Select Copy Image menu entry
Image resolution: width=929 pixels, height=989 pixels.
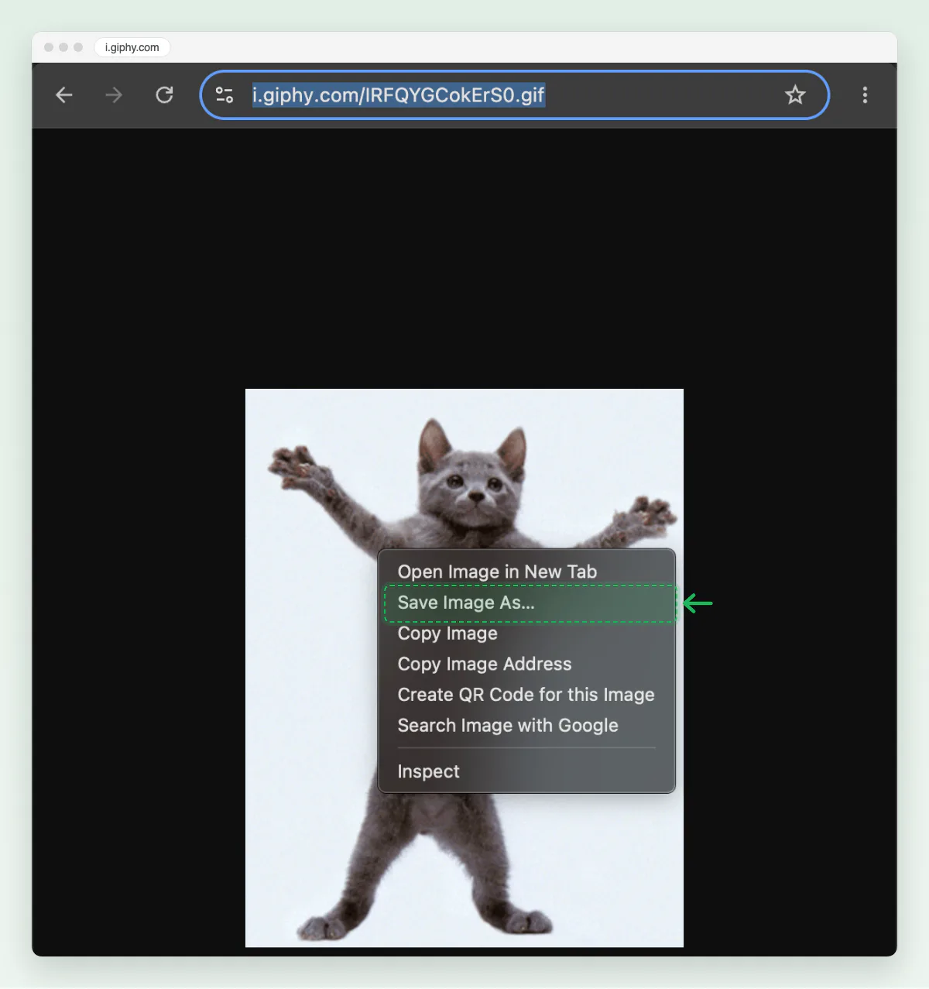pos(526,634)
